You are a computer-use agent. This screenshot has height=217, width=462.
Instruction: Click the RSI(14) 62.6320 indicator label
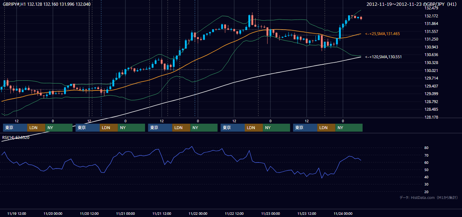point(16,137)
